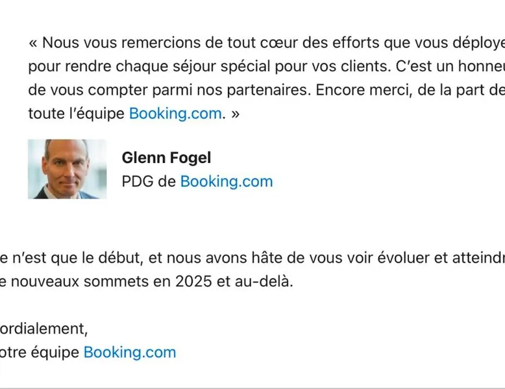Click the phrase "Encore merci" in the quote
The image size is (505, 389).
tap(363, 90)
